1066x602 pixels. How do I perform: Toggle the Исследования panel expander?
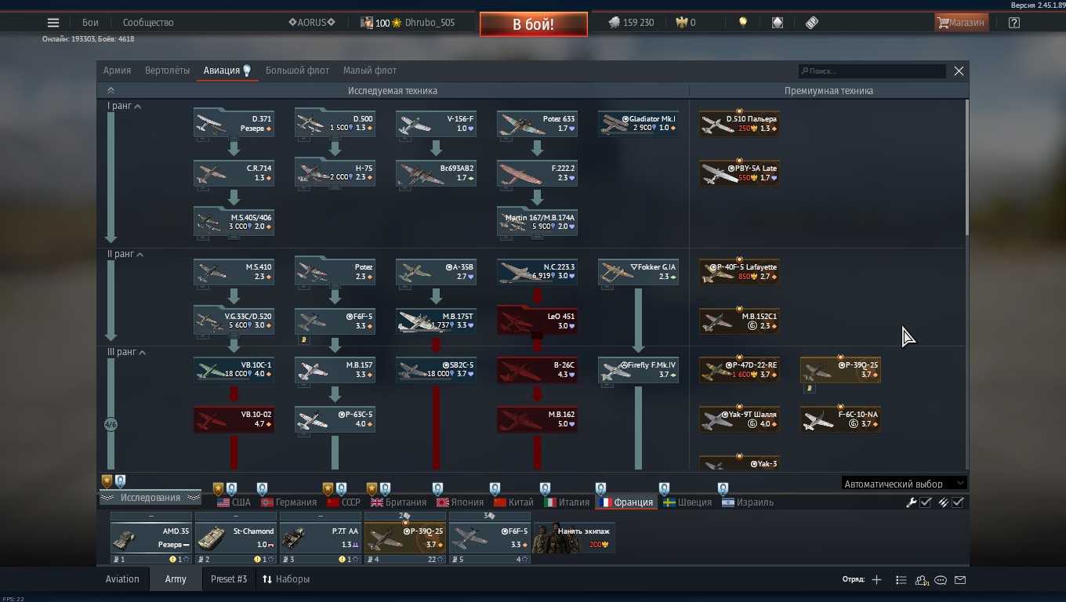pos(150,498)
